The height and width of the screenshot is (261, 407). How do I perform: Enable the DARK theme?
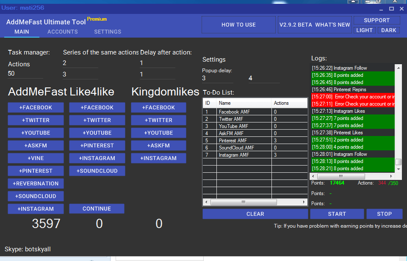coord(388,30)
